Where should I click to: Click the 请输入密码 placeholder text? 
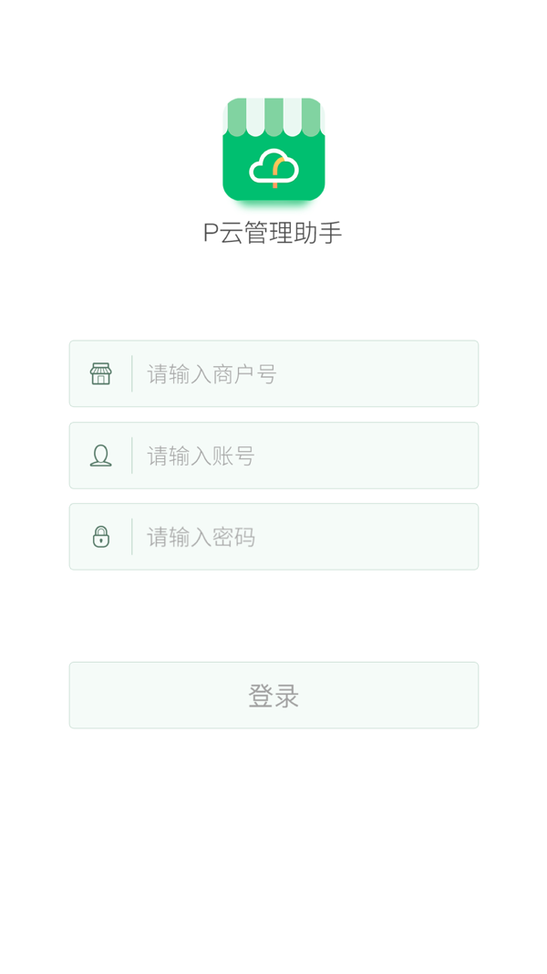[201, 537]
